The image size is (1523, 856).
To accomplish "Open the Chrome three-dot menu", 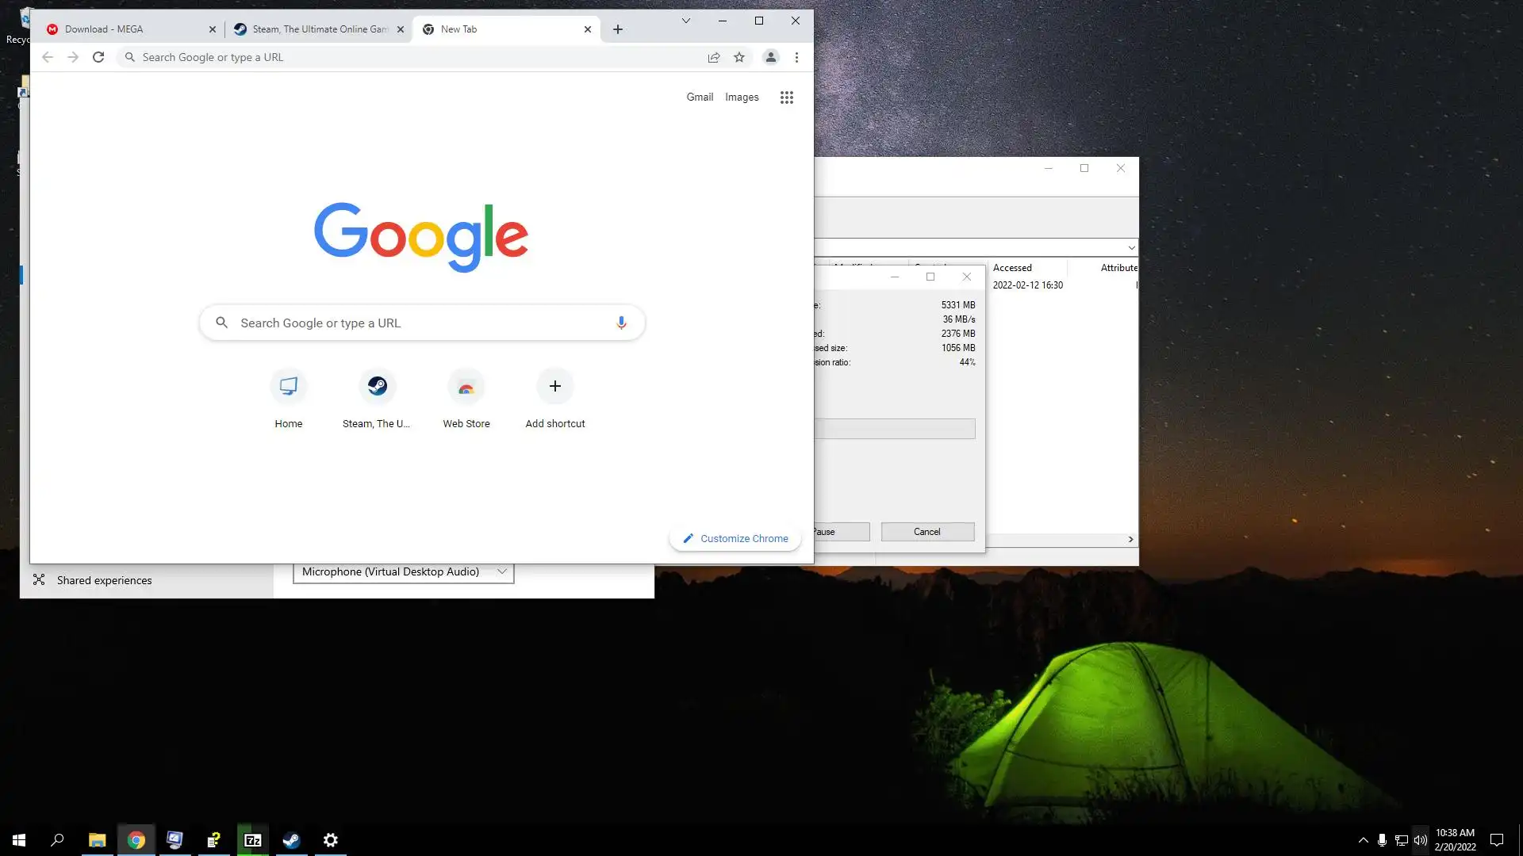I will 796,57.
